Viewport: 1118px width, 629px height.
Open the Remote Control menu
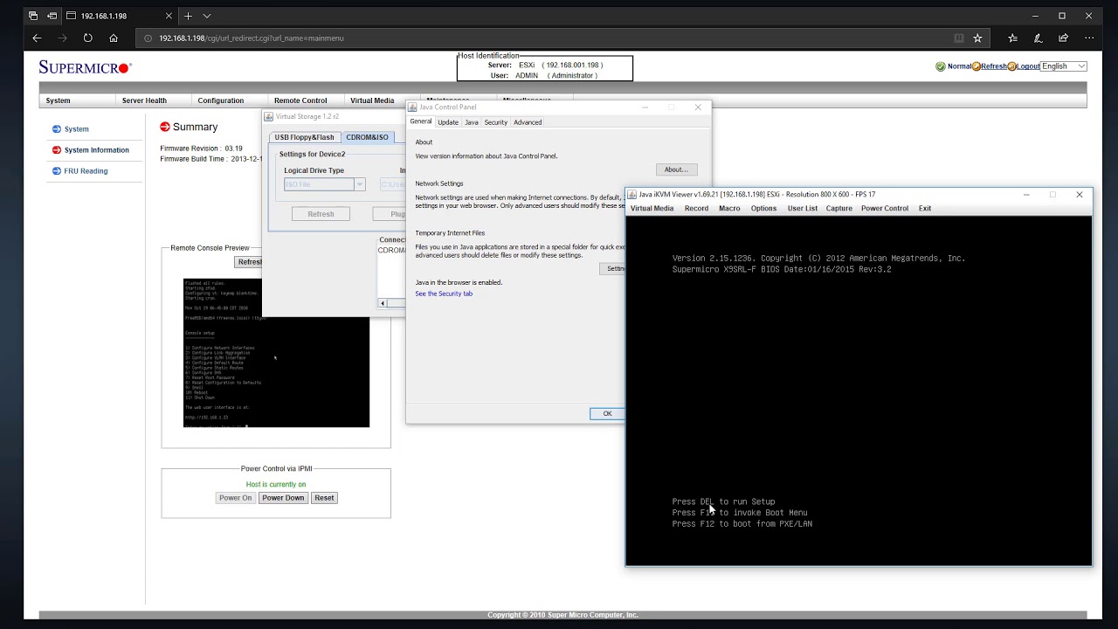300,100
